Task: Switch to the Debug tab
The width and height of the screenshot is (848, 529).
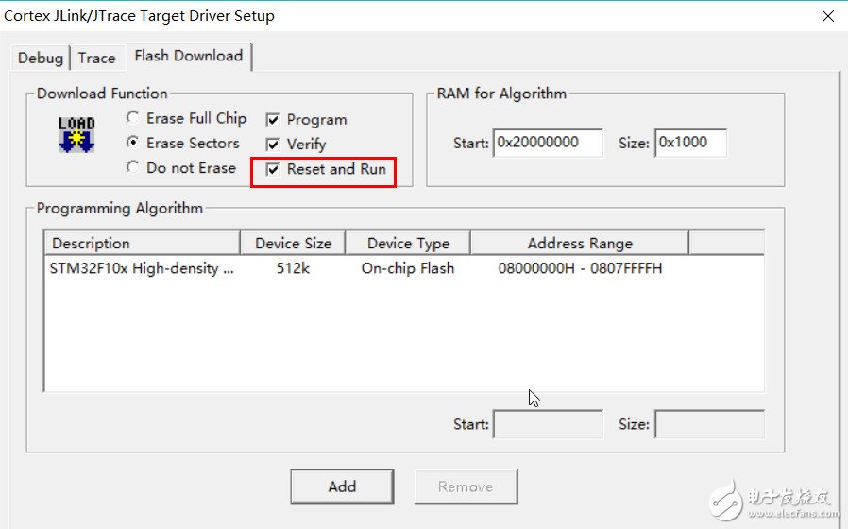Action: (x=40, y=58)
